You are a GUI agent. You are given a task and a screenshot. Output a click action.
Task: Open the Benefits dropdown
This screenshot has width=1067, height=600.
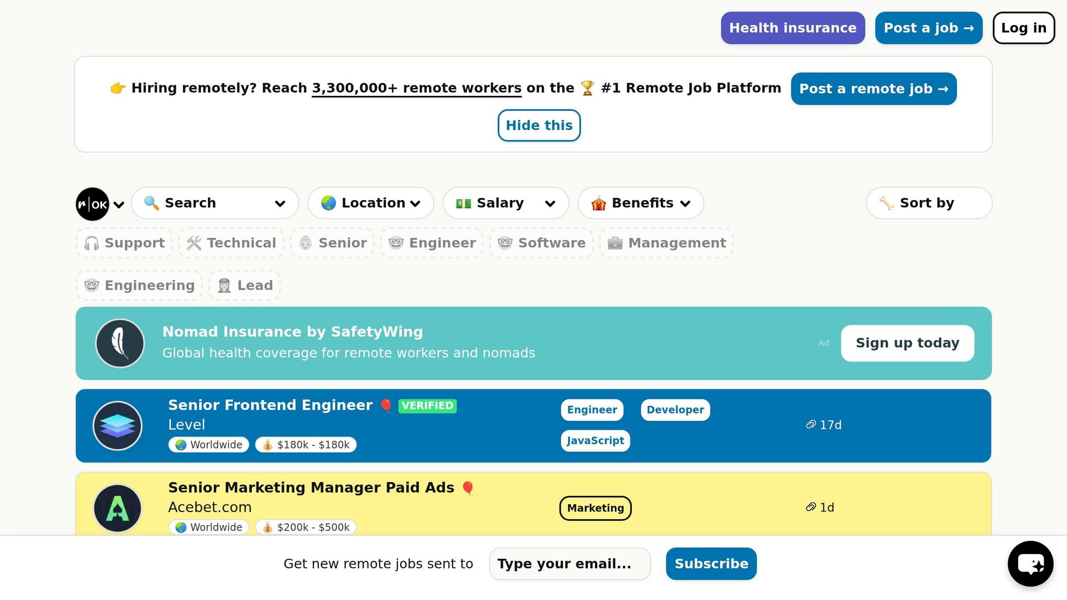[640, 203]
